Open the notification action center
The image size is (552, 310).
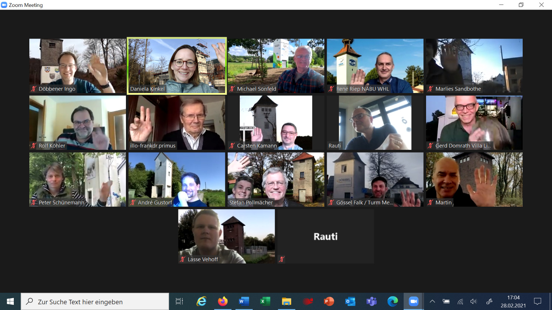[x=537, y=302]
